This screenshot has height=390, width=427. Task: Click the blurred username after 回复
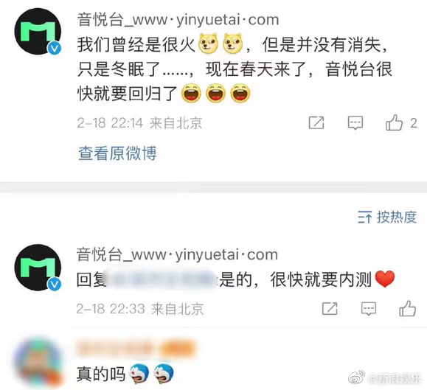(x=162, y=279)
